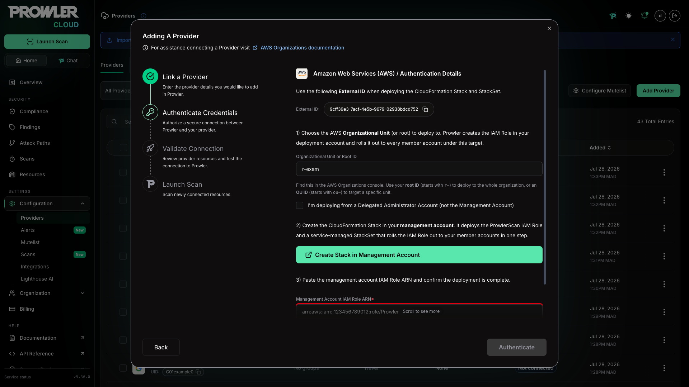689x387 pixels.
Task: Open Documentation external link
Action: pos(47,338)
